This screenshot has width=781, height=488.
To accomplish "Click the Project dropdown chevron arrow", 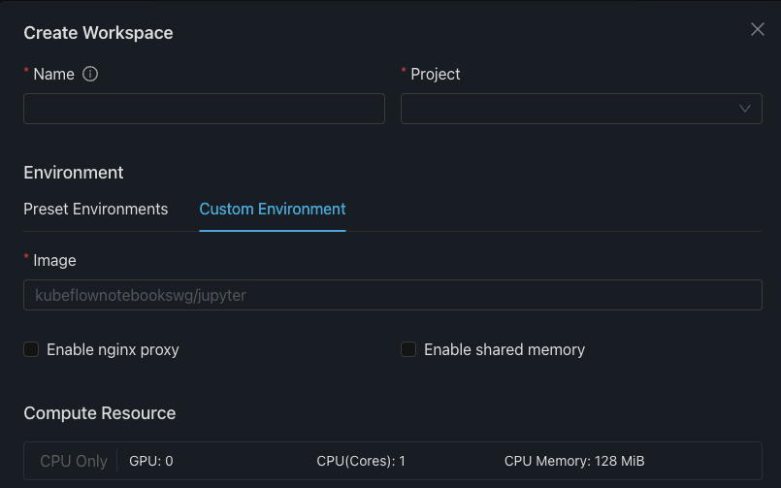I will tap(745, 109).
